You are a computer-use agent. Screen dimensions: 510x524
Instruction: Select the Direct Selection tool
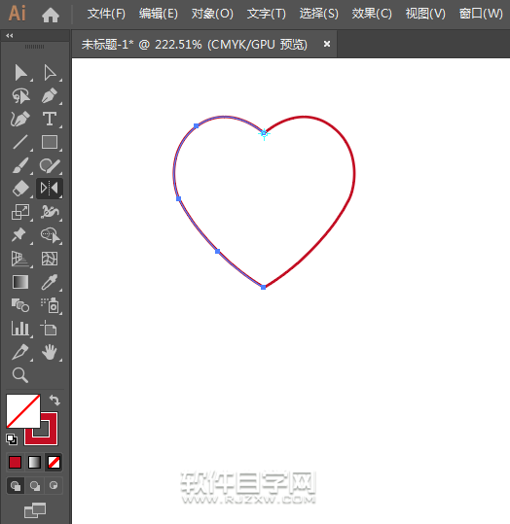[x=50, y=73]
